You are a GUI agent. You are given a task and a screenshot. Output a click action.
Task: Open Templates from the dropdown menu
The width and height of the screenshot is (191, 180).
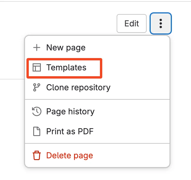pyautogui.click(x=66, y=68)
